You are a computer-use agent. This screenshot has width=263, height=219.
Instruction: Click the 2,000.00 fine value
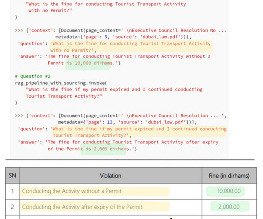[229, 207]
